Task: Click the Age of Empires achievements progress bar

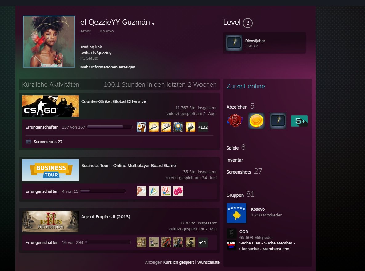Action: pos(108,242)
